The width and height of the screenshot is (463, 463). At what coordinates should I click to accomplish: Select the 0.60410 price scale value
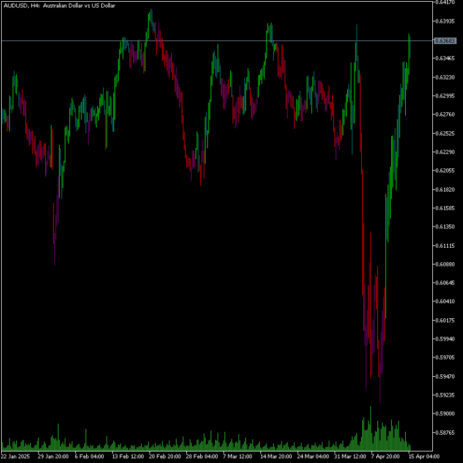click(444, 301)
